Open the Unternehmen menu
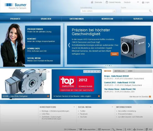The image size is (153, 131). [x=77, y=19]
